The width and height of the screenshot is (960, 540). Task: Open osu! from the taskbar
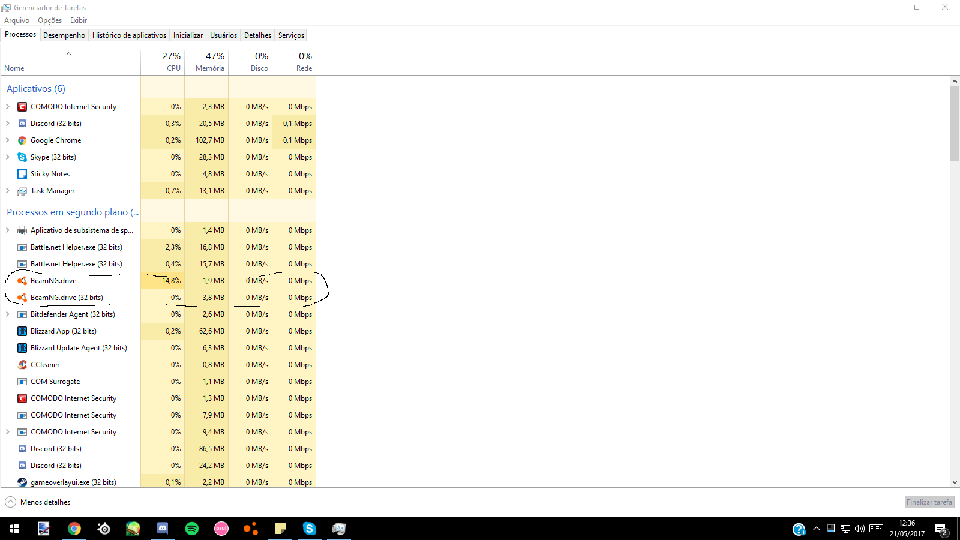coord(221,529)
